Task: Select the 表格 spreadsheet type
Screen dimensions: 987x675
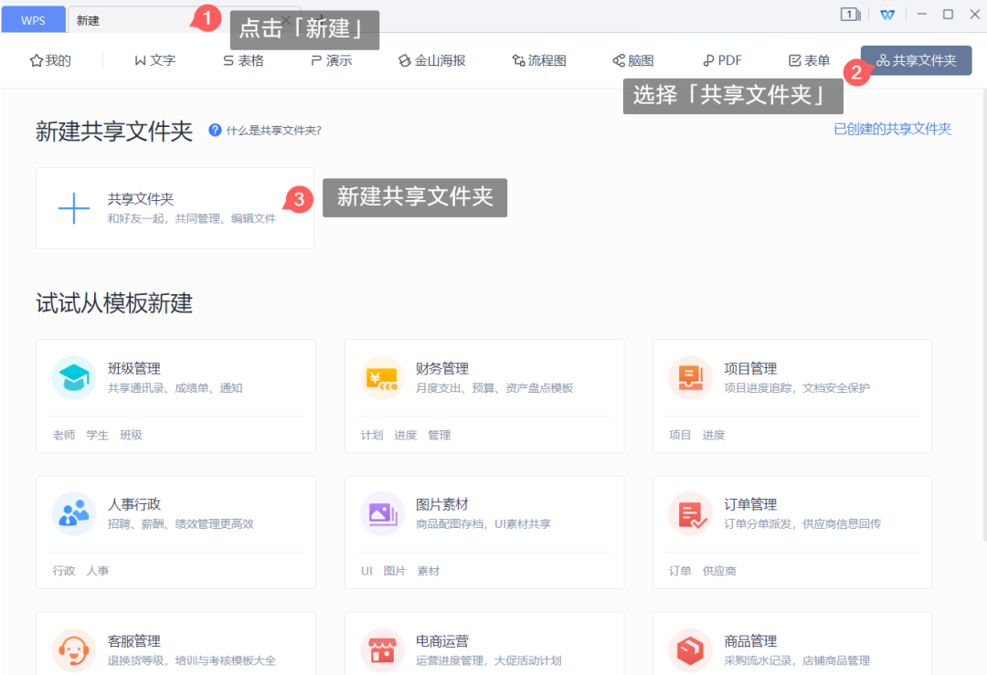Action: [x=244, y=60]
